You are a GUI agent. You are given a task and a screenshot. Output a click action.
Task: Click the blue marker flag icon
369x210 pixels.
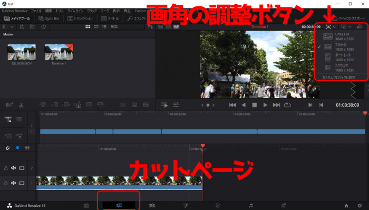click(17, 148)
